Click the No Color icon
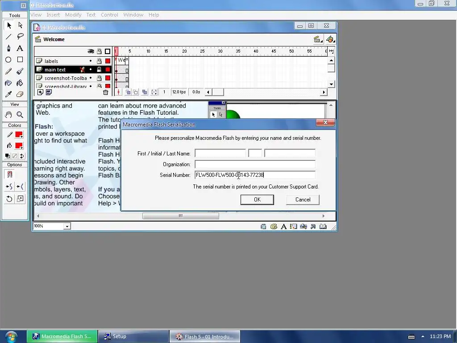457x343 pixels. point(15,156)
